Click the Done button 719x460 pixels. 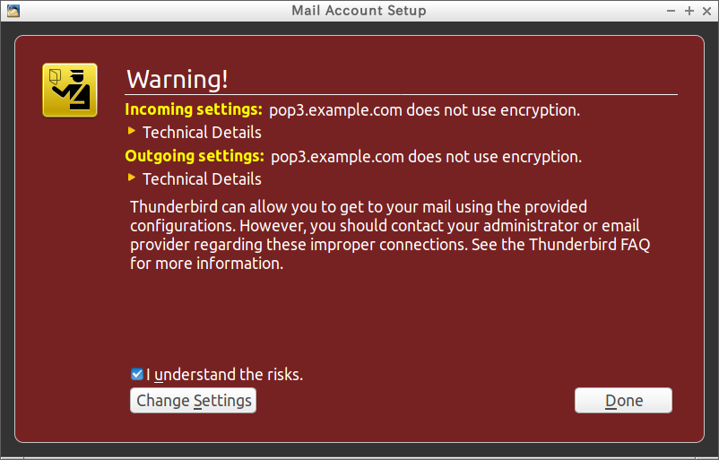click(623, 400)
